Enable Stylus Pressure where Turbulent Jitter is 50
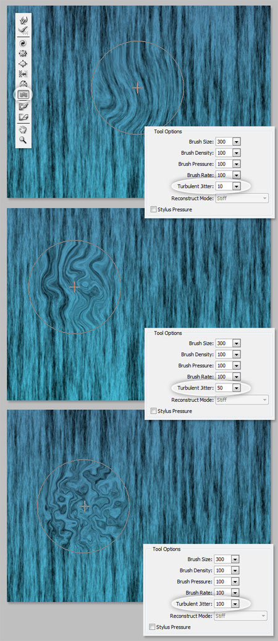The height and width of the screenshot is (641, 278). pyautogui.click(x=153, y=411)
